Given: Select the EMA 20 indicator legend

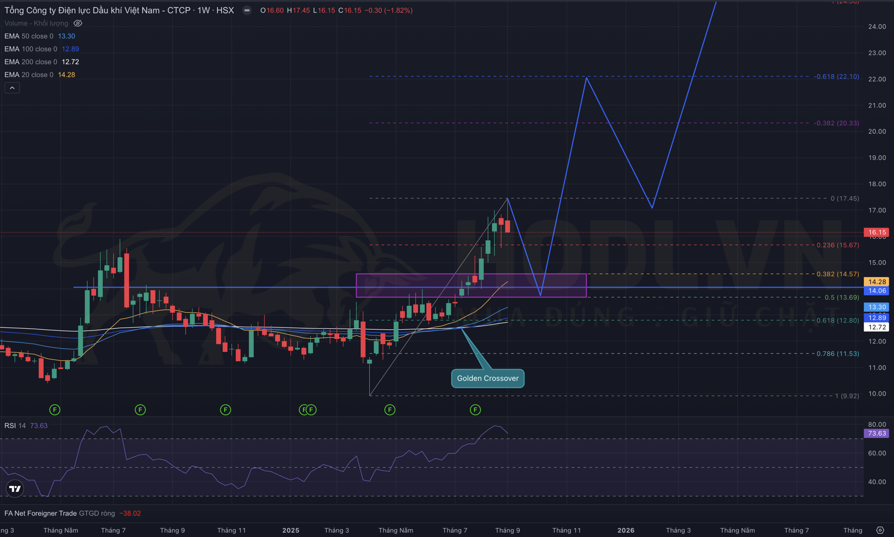Looking at the screenshot, I should tap(29, 75).
